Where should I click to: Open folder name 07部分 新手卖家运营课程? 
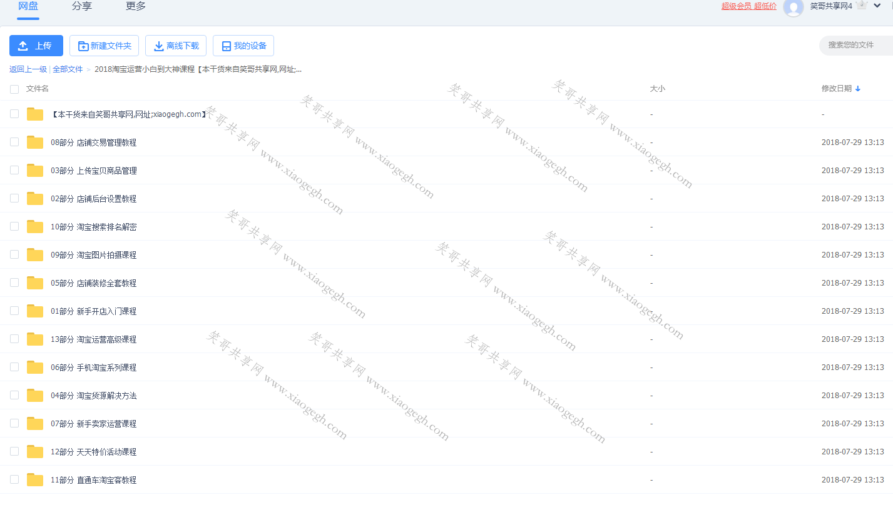tap(94, 424)
